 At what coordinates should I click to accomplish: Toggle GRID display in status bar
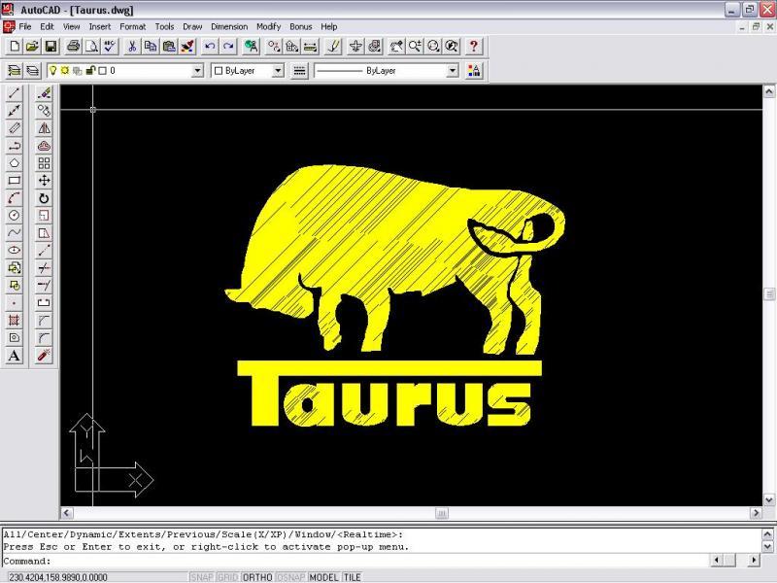click(228, 577)
